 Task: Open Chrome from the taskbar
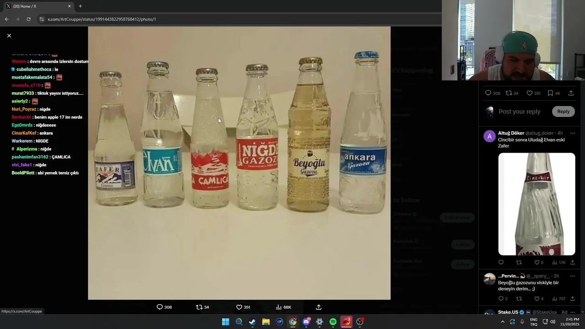pos(293,322)
